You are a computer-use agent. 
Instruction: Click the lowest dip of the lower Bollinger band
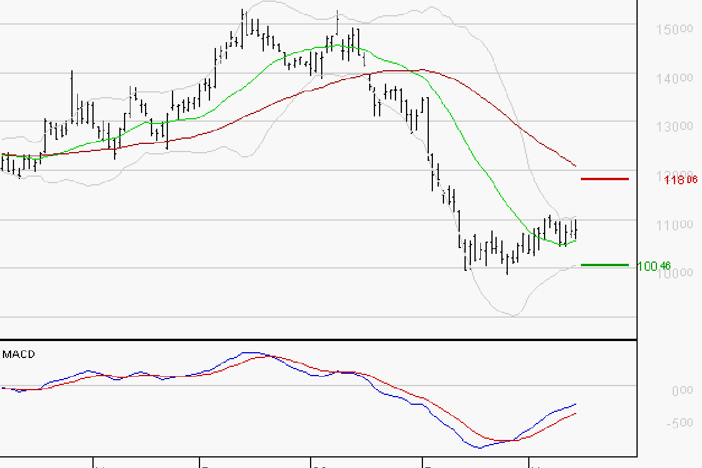pyautogui.click(x=514, y=316)
